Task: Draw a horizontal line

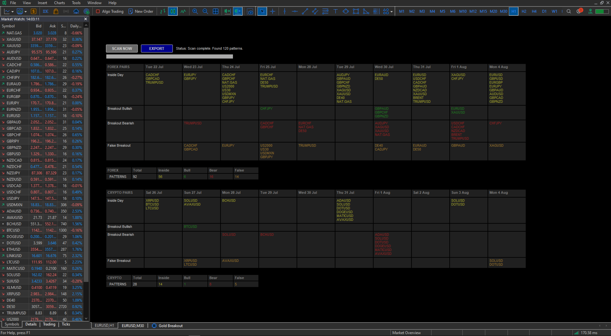Action: point(295,11)
